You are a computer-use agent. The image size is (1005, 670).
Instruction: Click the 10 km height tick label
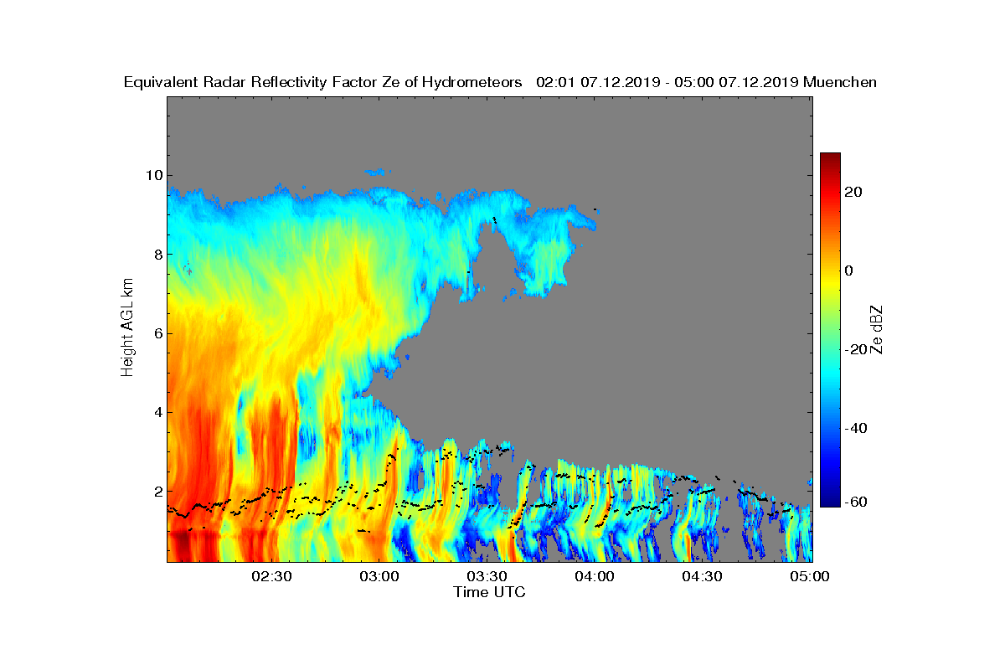(152, 175)
